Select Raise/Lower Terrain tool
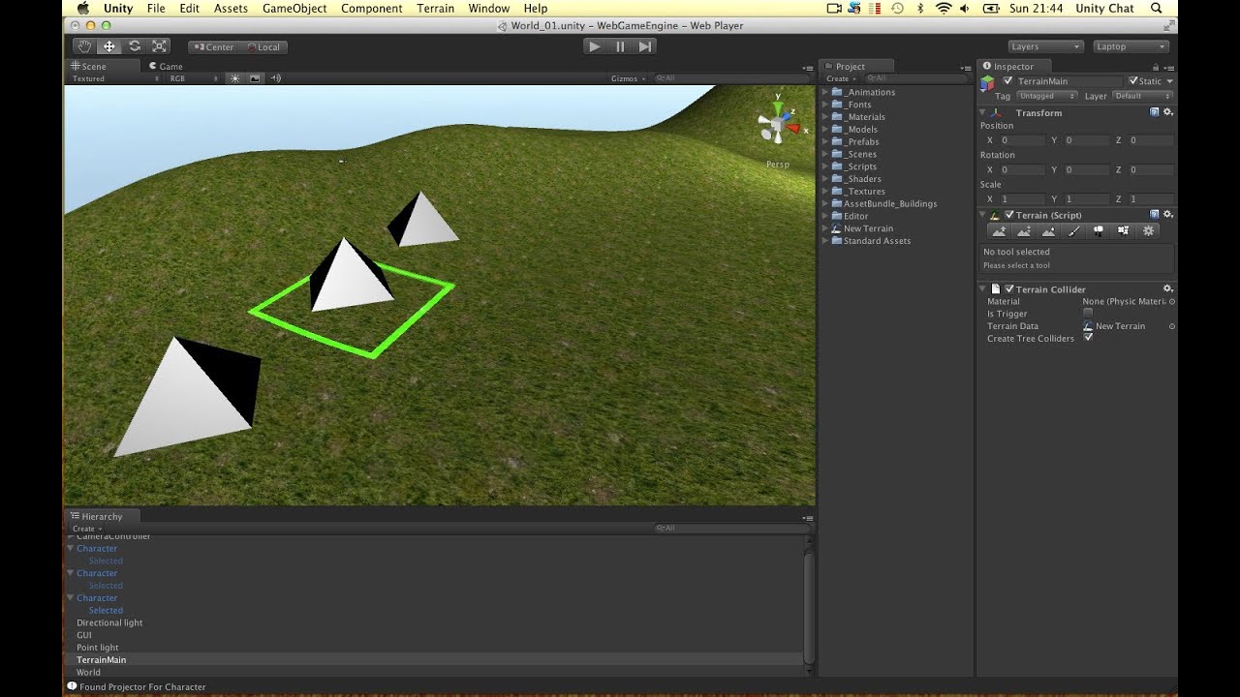The image size is (1240, 697). tap(999, 230)
